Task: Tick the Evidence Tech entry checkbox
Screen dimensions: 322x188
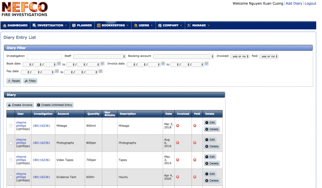Action: pyautogui.click(x=11, y=177)
